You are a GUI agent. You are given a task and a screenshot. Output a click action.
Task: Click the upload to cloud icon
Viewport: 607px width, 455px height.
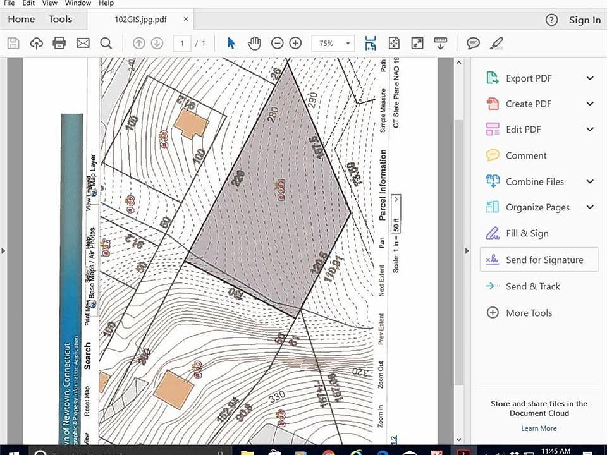(37, 44)
